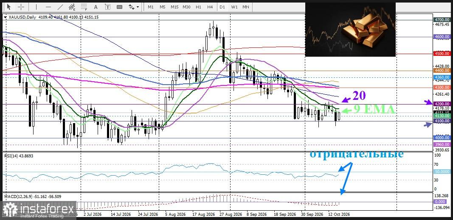Click the gold bars image thumbnail

pyautogui.click(x=350, y=29)
